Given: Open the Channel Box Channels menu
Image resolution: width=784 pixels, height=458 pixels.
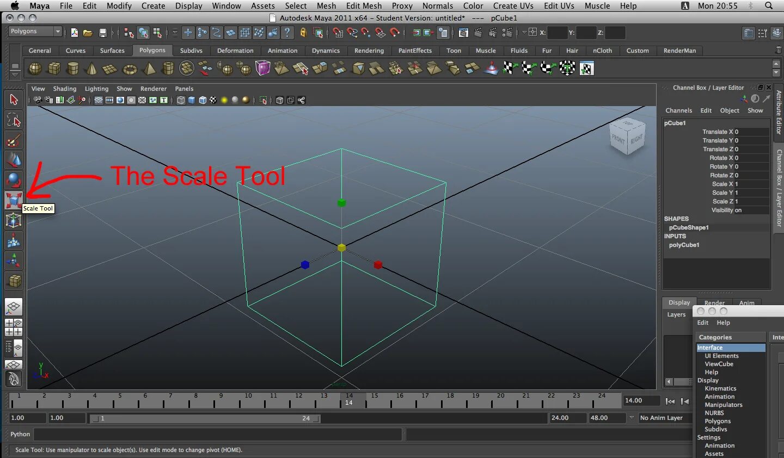Looking at the screenshot, I should coord(678,110).
